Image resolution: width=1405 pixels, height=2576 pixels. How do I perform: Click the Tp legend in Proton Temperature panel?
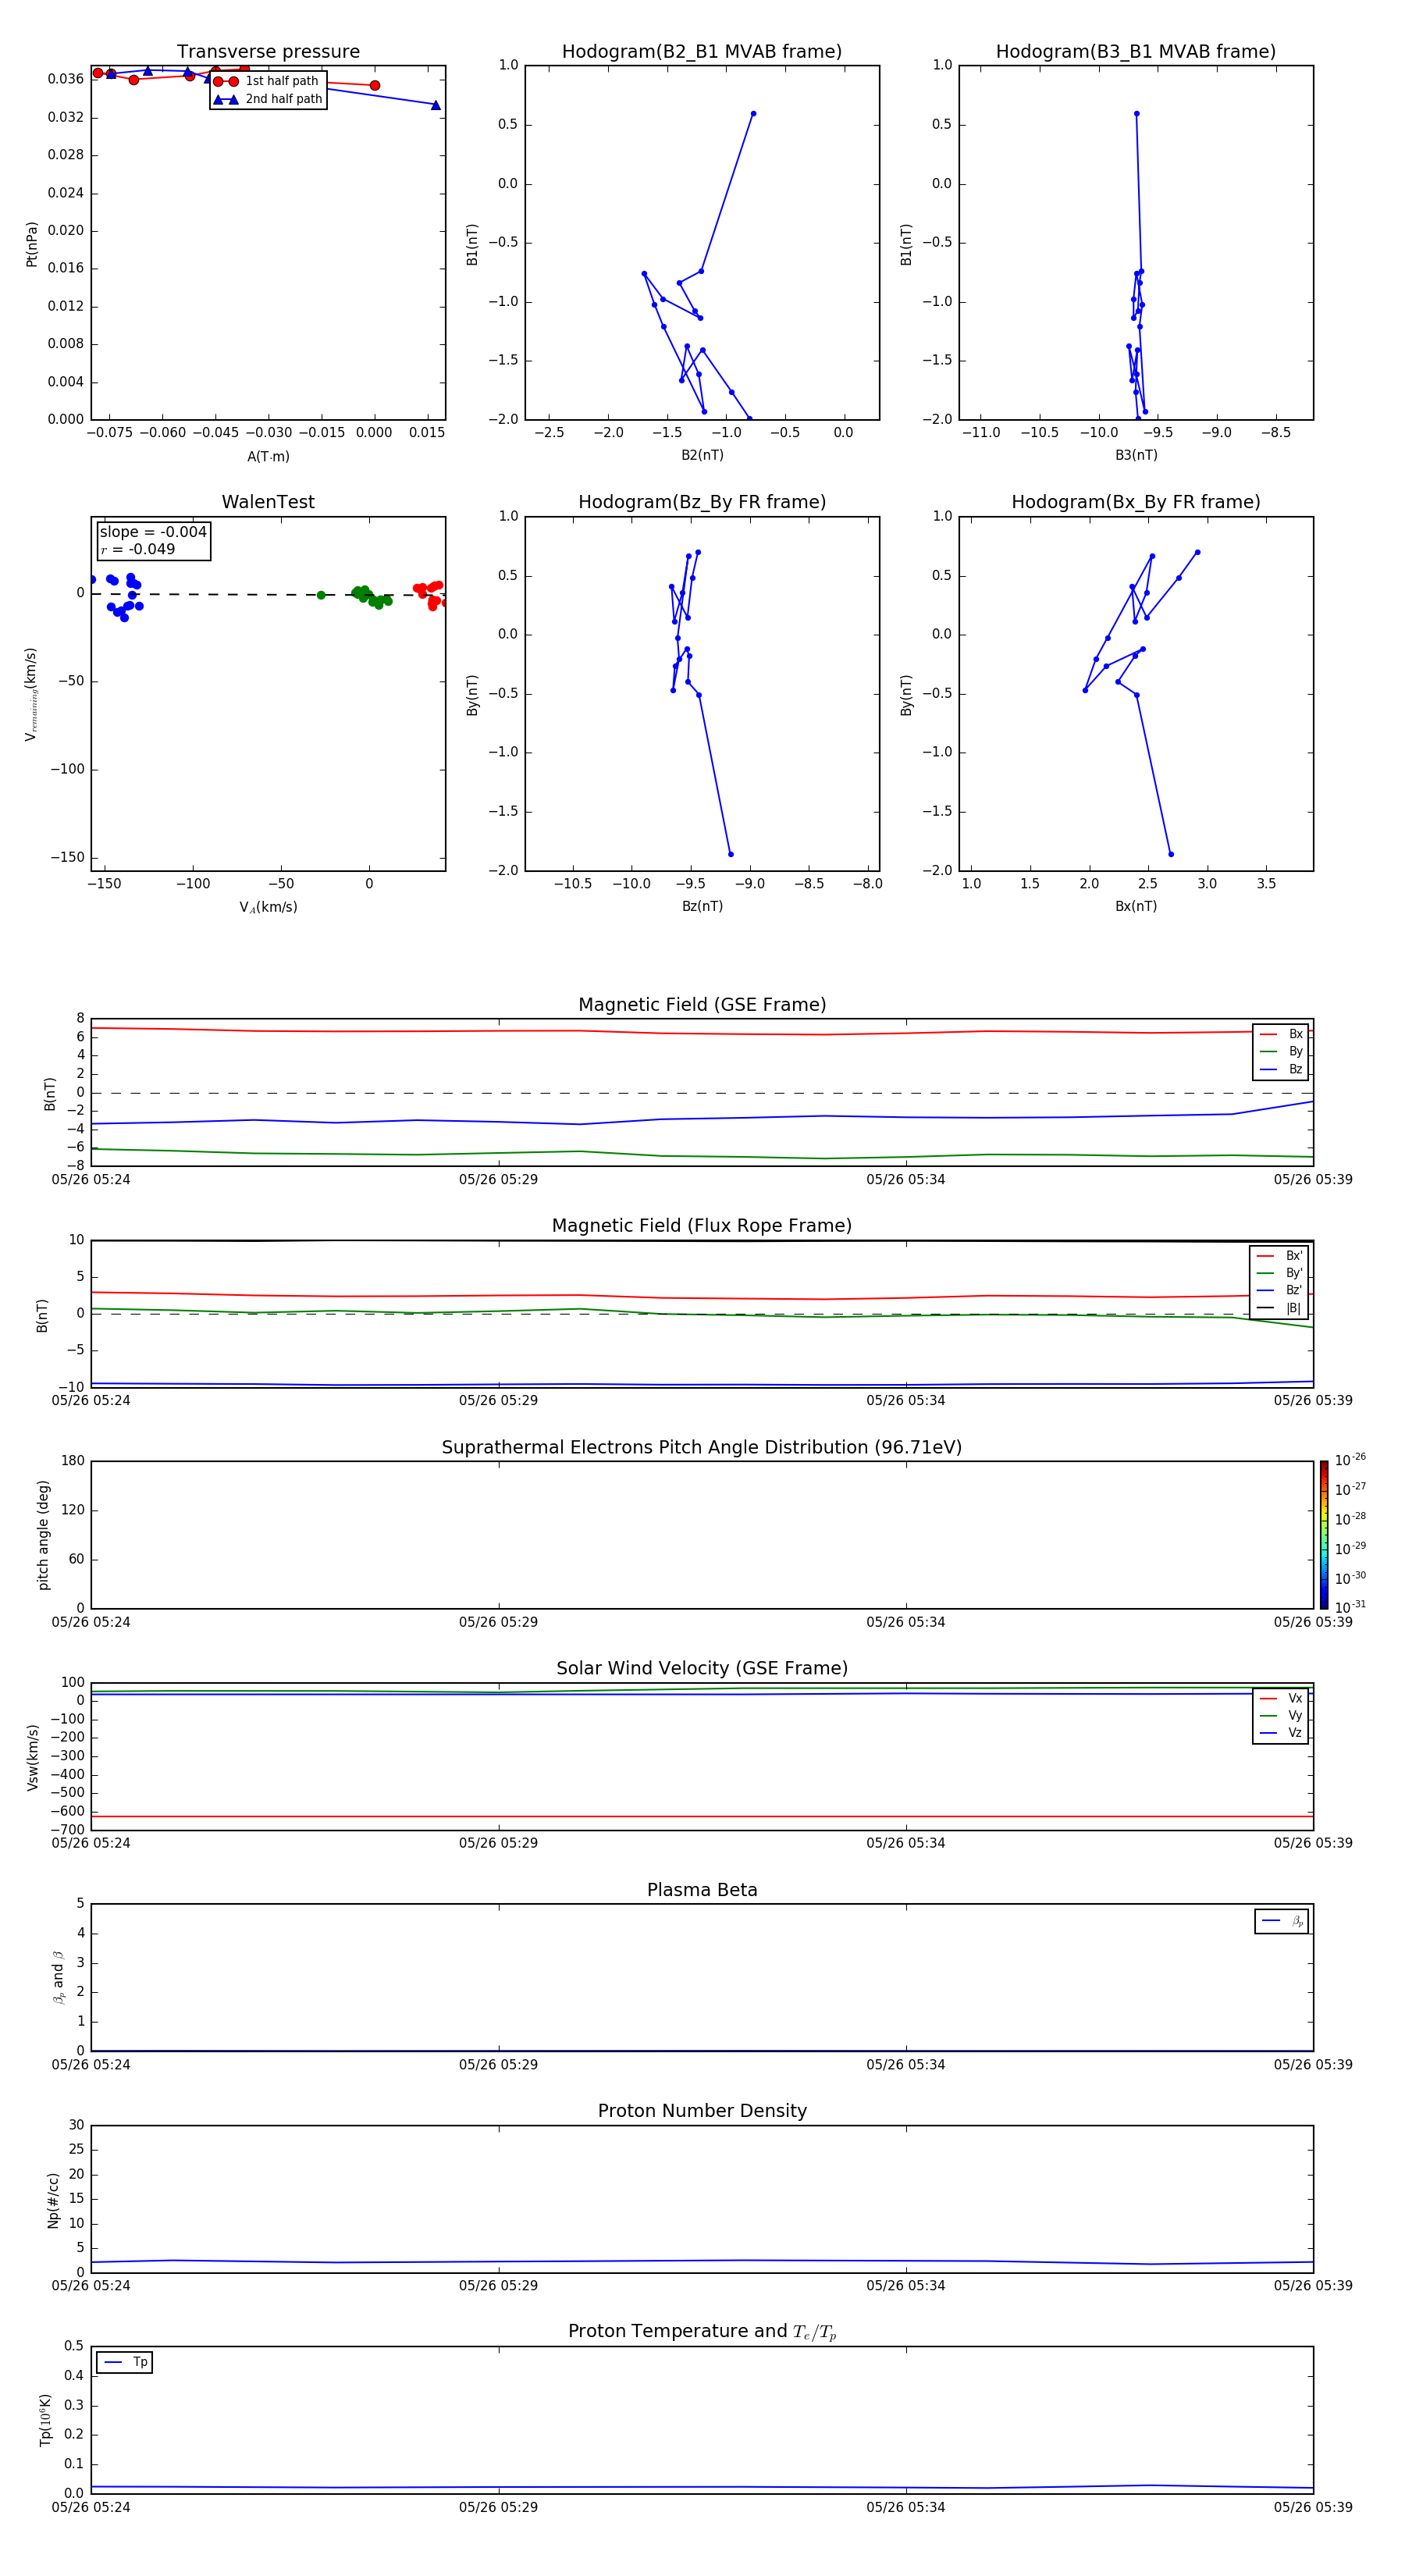point(125,2362)
